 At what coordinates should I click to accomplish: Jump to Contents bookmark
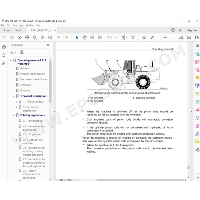tap(25, 91)
